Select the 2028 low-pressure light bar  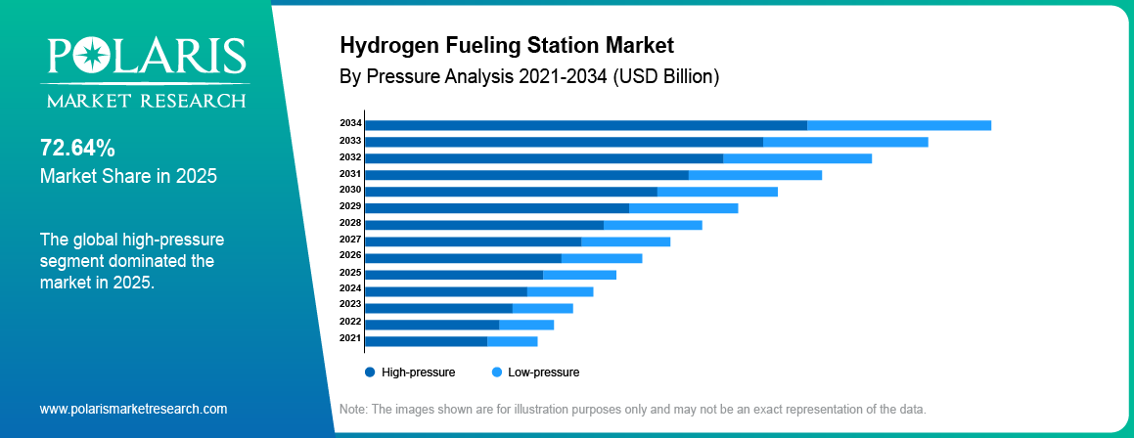[x=653, y=225]
